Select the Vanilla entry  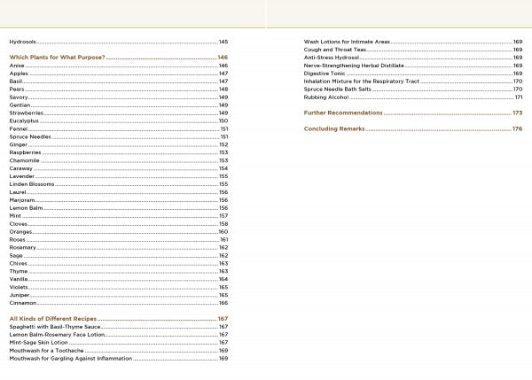point(19,279)
